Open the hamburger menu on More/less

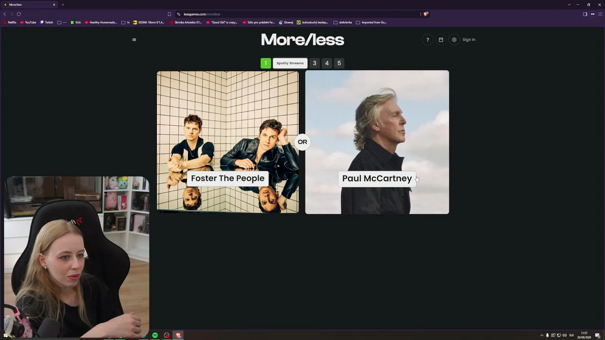[x=134, y=40]
